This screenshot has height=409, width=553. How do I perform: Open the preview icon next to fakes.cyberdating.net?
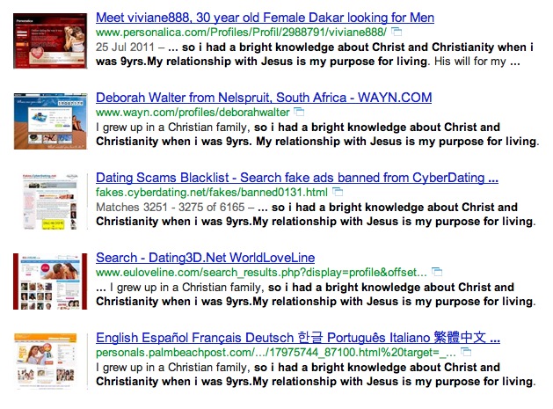pos(338,193)
